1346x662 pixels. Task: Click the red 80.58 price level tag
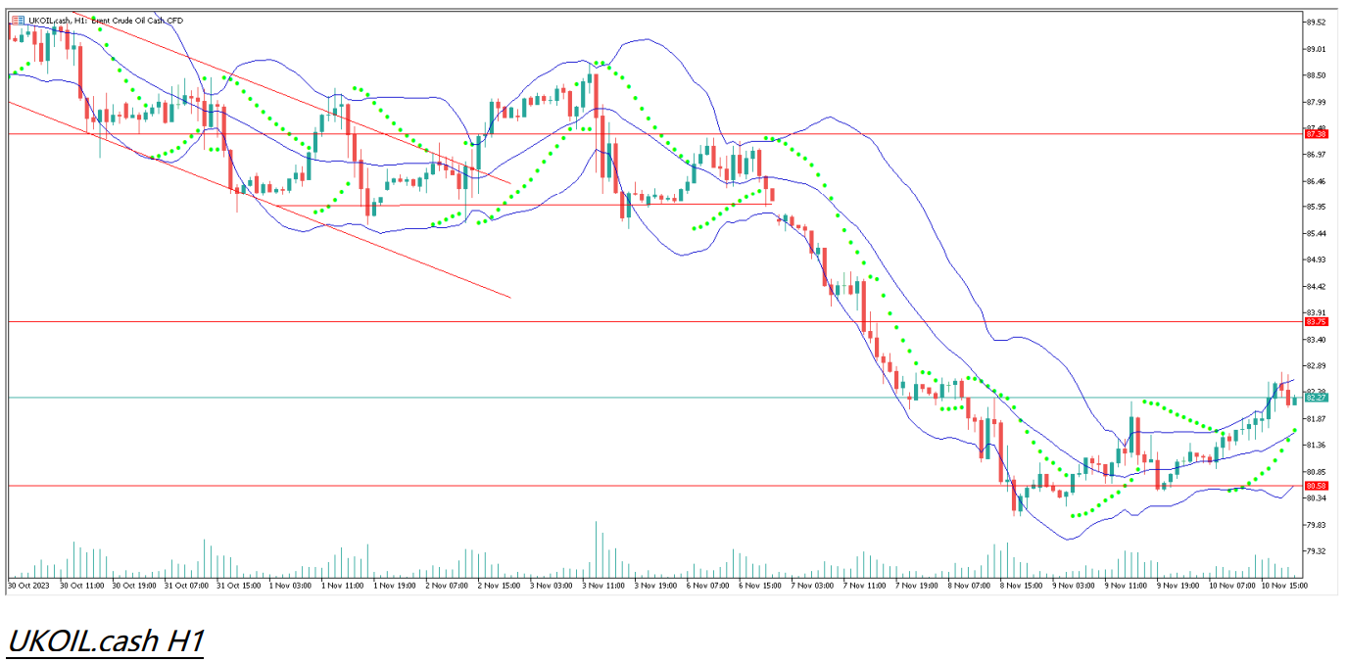(x=1316, y=486)
